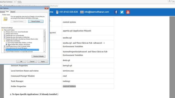Select Don't show hidden files radio button
175x98 pixels.
pyautogui.click(x=7, y=43)
